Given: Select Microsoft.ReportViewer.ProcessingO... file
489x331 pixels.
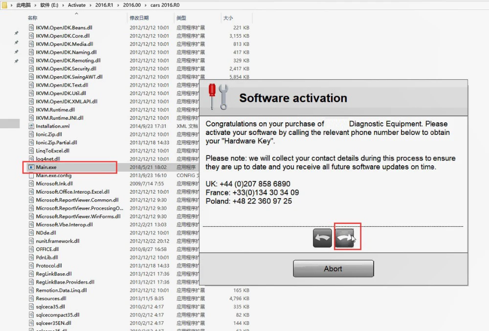Looking at the screenshot, I should (x=80, y=208).
